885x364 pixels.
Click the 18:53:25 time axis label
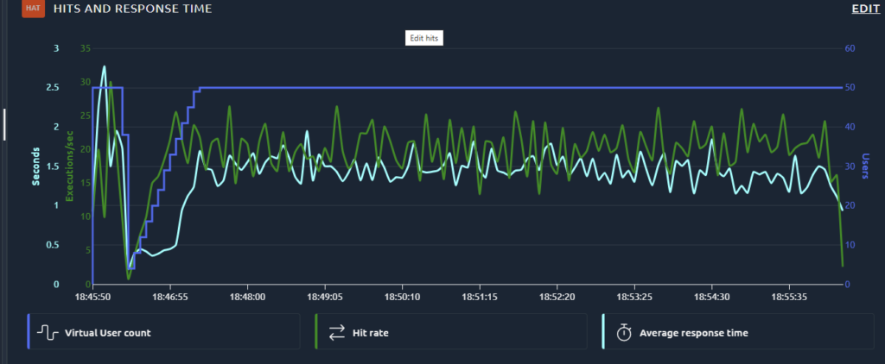coord(634,295)
